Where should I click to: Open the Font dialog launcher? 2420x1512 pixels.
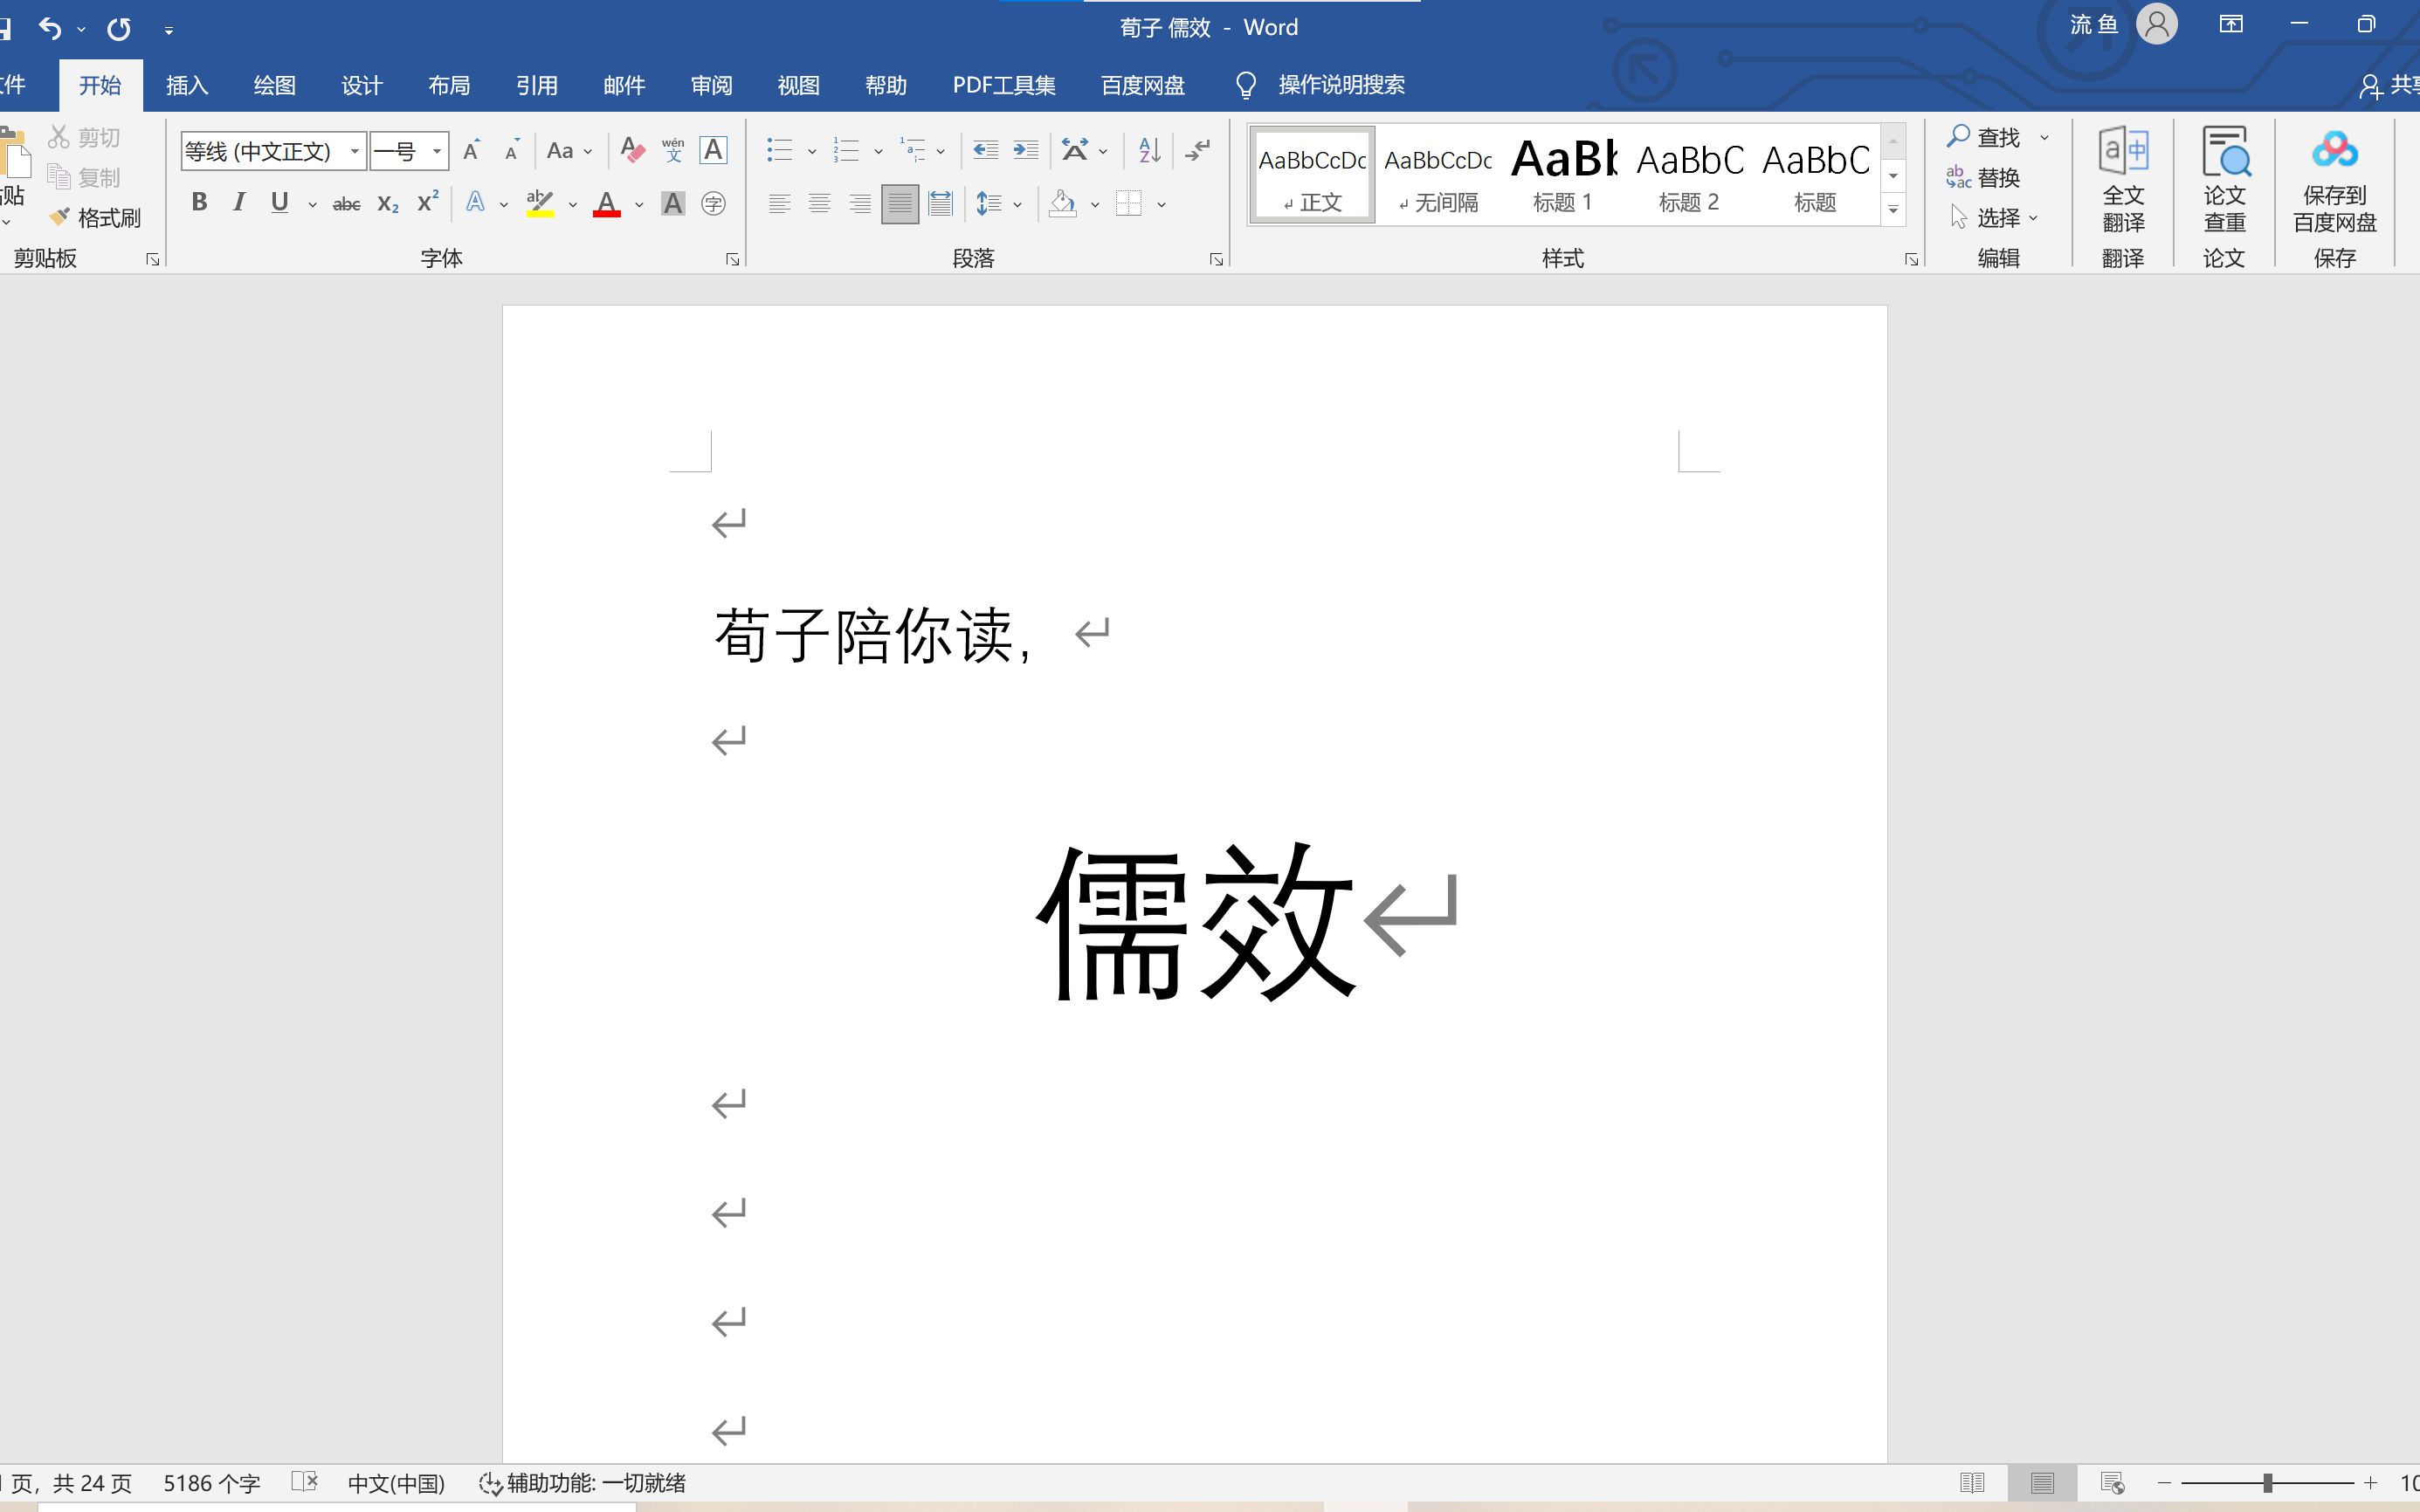tap(733, 260)
